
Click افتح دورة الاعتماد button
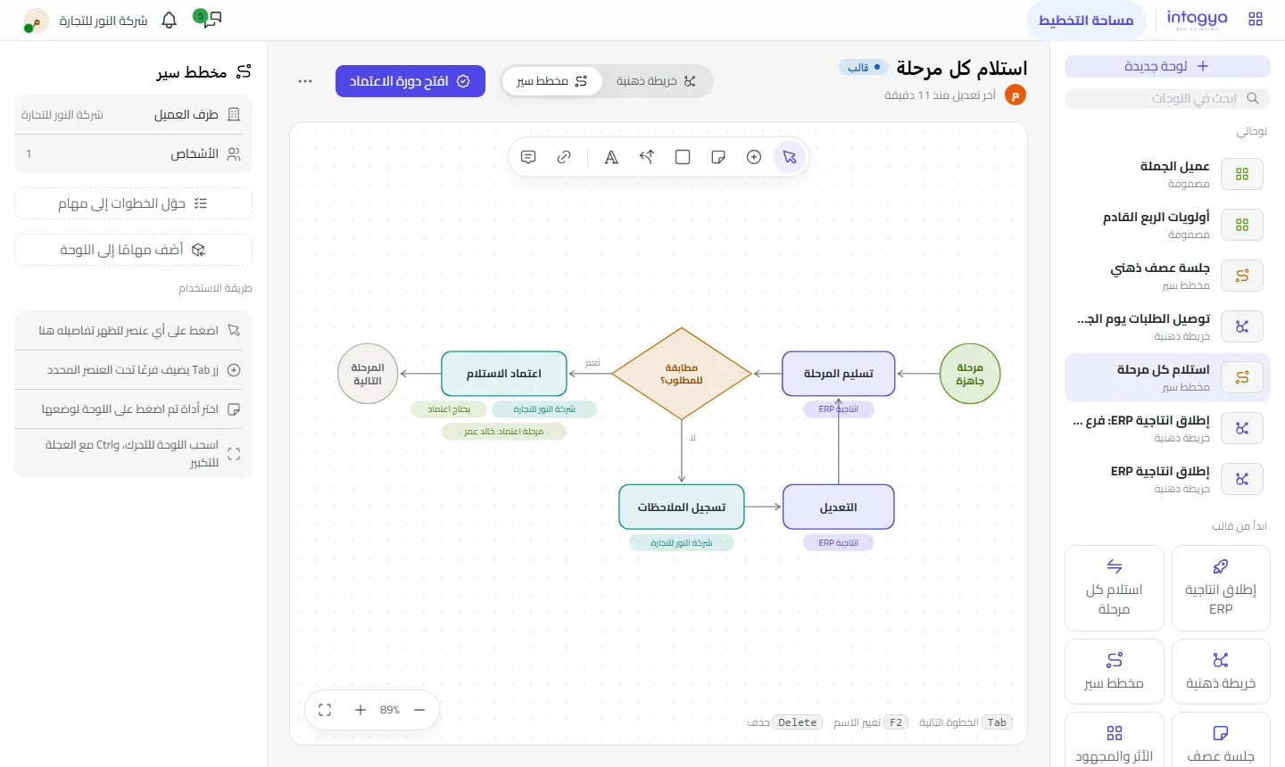click(410, 81)
